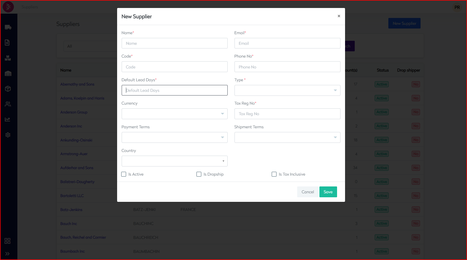
Task: Click the Save button
Action: tap(328, 192)
